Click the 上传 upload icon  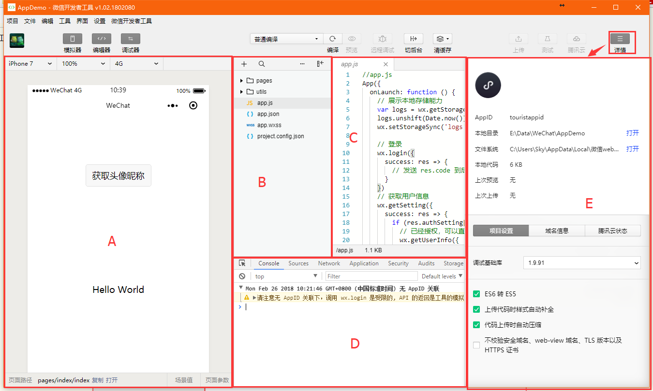(519, 39)
